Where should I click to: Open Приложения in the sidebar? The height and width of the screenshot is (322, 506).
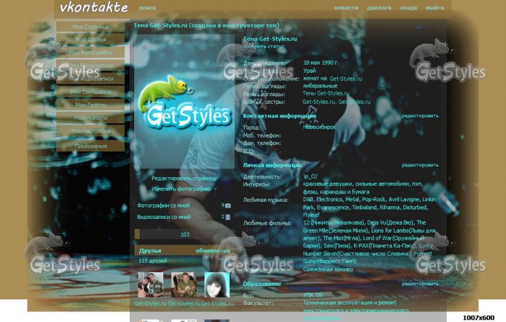click(x=90, y=146)
